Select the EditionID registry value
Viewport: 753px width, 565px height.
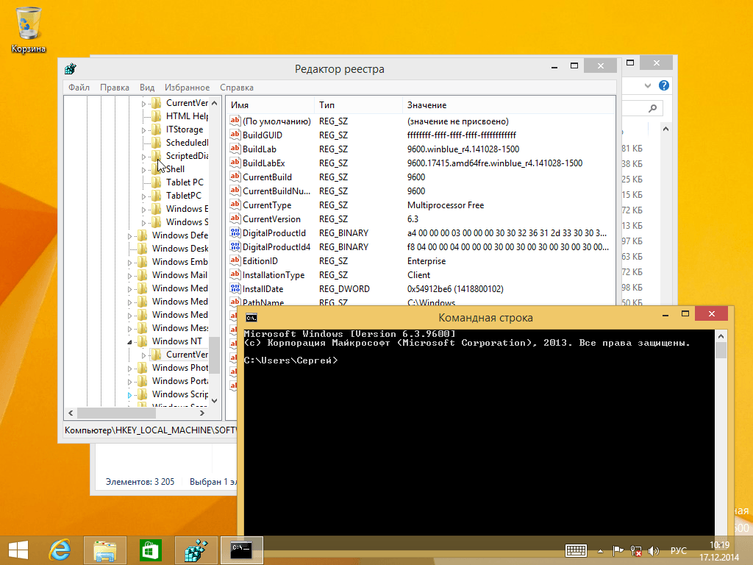(x=260, y=261)
